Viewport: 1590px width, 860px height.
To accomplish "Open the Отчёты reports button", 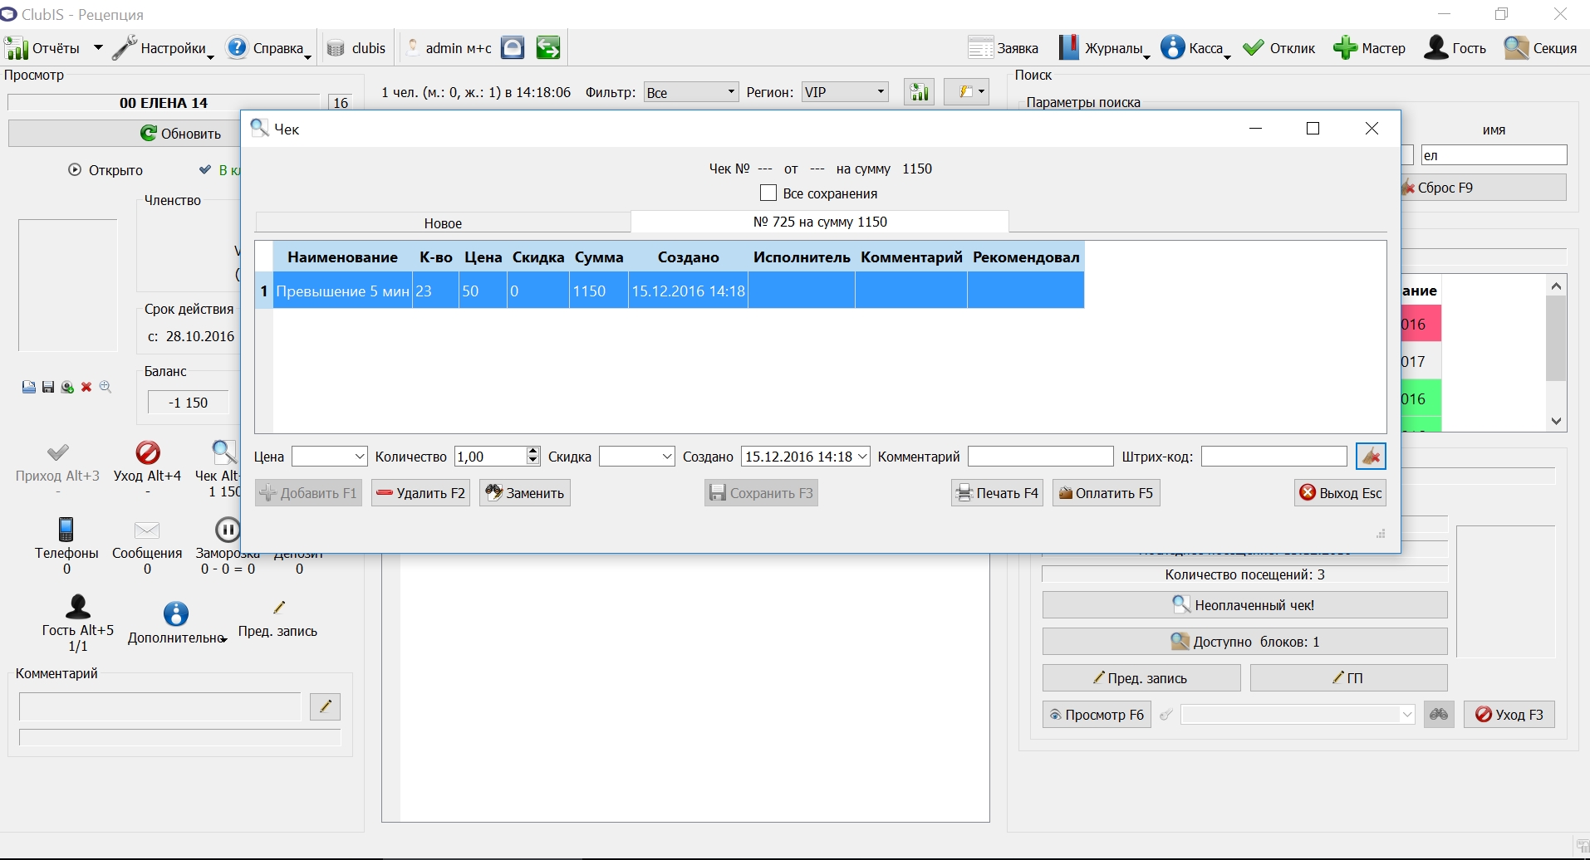I will [43, 48].
